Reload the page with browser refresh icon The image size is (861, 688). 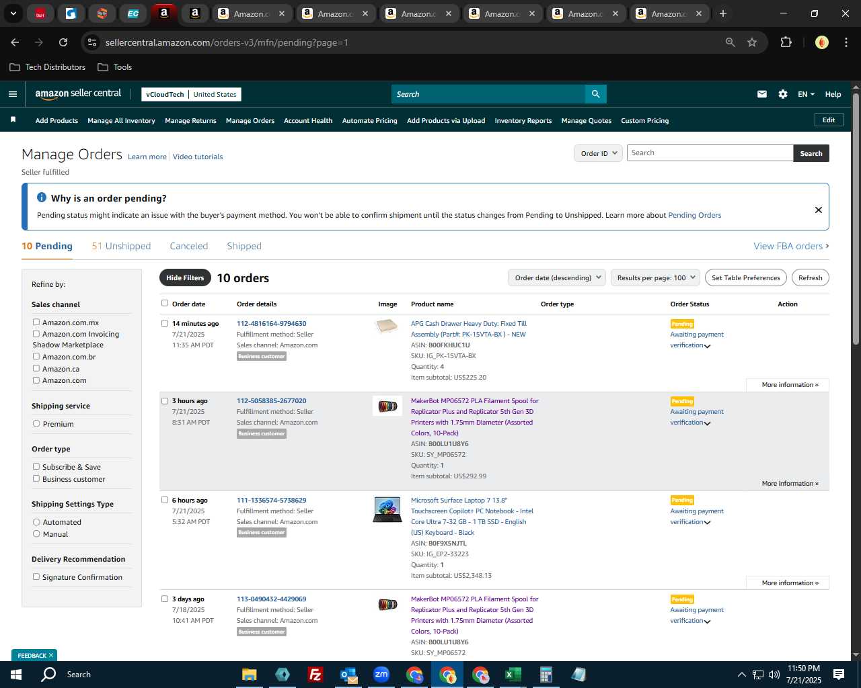coord(63,42)
